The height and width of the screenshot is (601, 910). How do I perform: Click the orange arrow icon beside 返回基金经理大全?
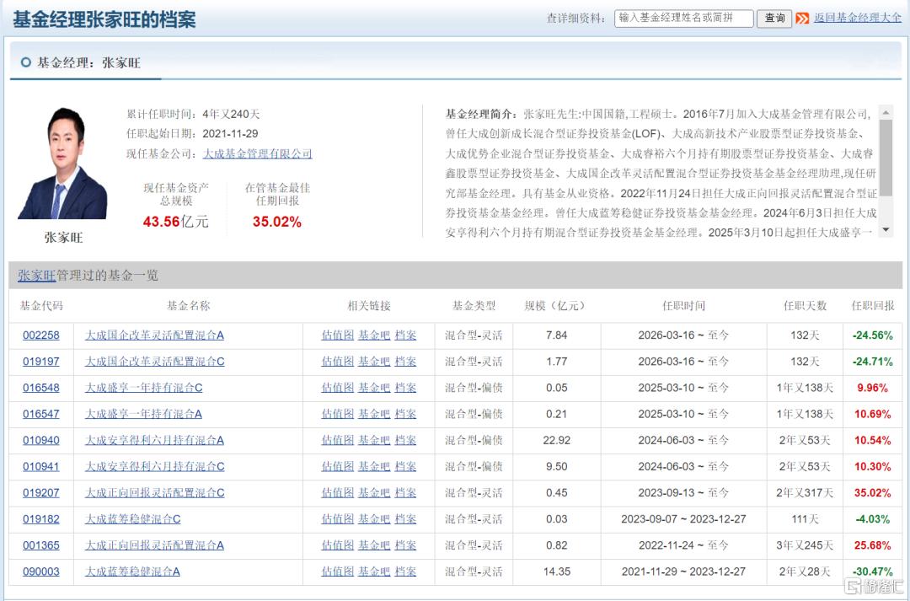[x=802, y=19]
